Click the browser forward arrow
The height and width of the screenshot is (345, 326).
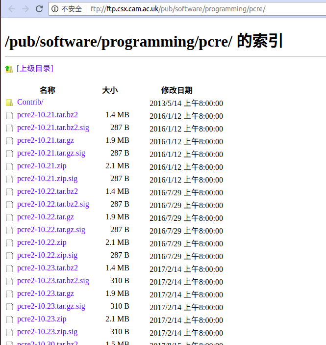[25, 9]
